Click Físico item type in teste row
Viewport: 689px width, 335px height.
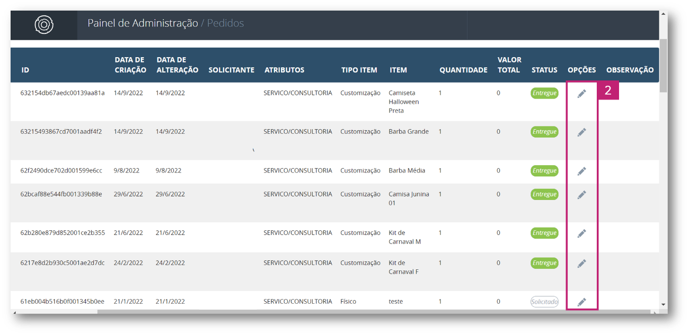(348, 302)
